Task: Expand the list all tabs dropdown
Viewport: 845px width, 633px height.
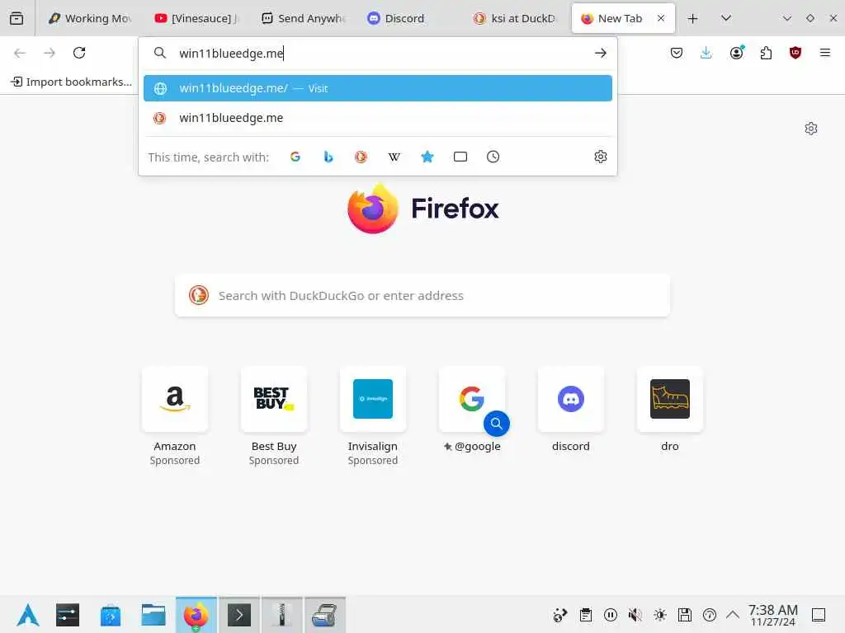Action: pos(726,18)
